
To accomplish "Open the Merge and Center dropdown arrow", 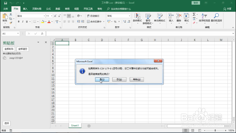I will point(104,22).
